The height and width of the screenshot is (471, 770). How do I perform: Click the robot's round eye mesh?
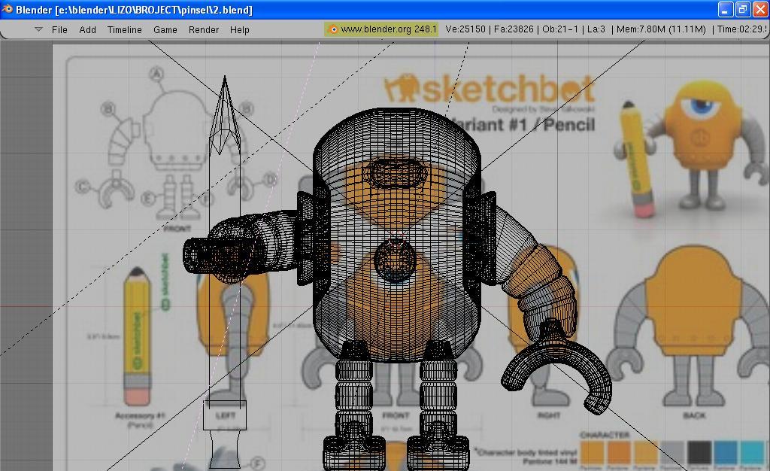click(395, 260)
